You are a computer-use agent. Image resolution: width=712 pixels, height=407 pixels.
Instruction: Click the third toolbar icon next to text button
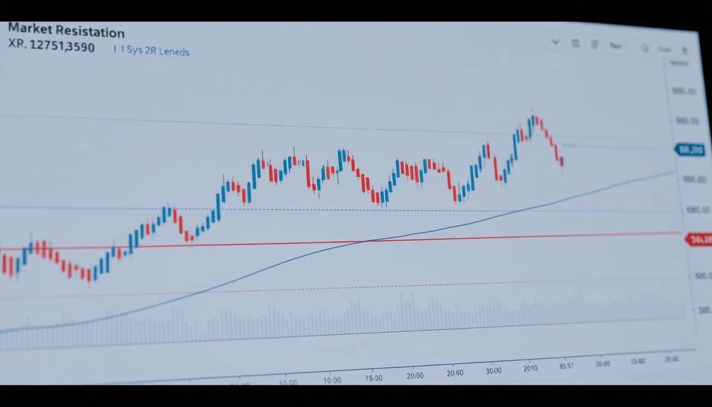[x=595, y=45]
